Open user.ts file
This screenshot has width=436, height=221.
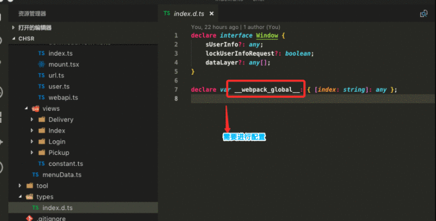pyautogui.click(x=59, y=86)
